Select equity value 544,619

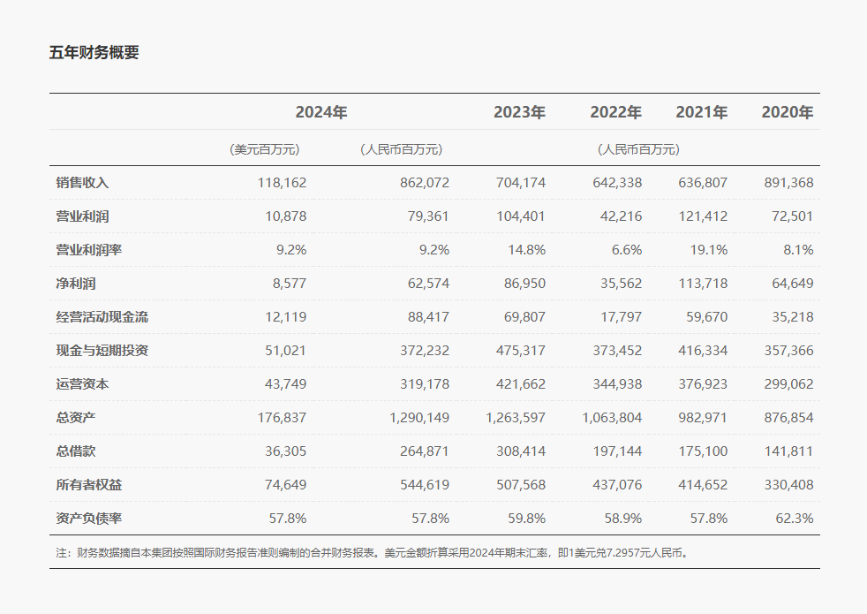tap(425, 485)
